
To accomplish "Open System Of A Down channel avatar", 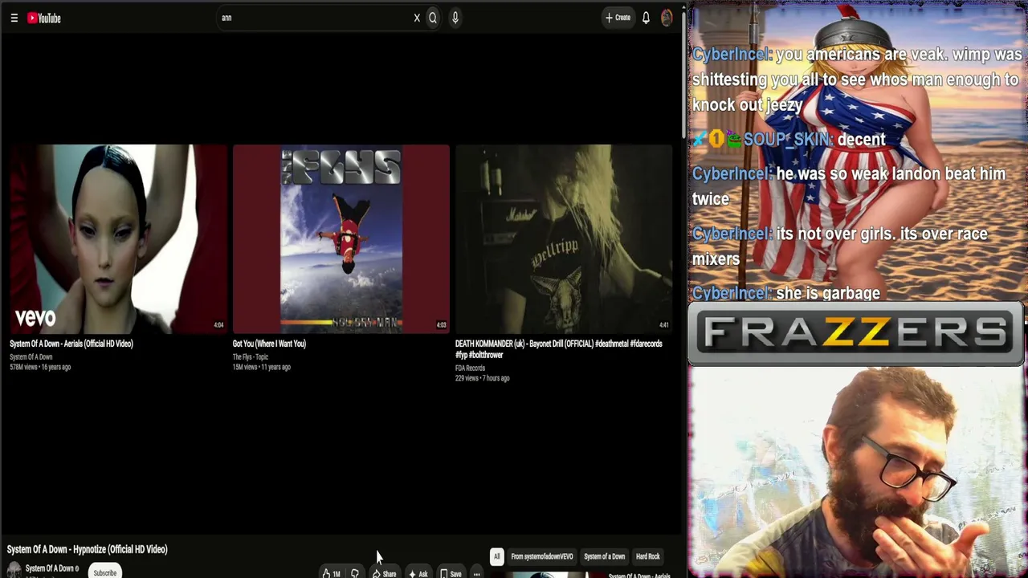I will (x=14, y=570).
